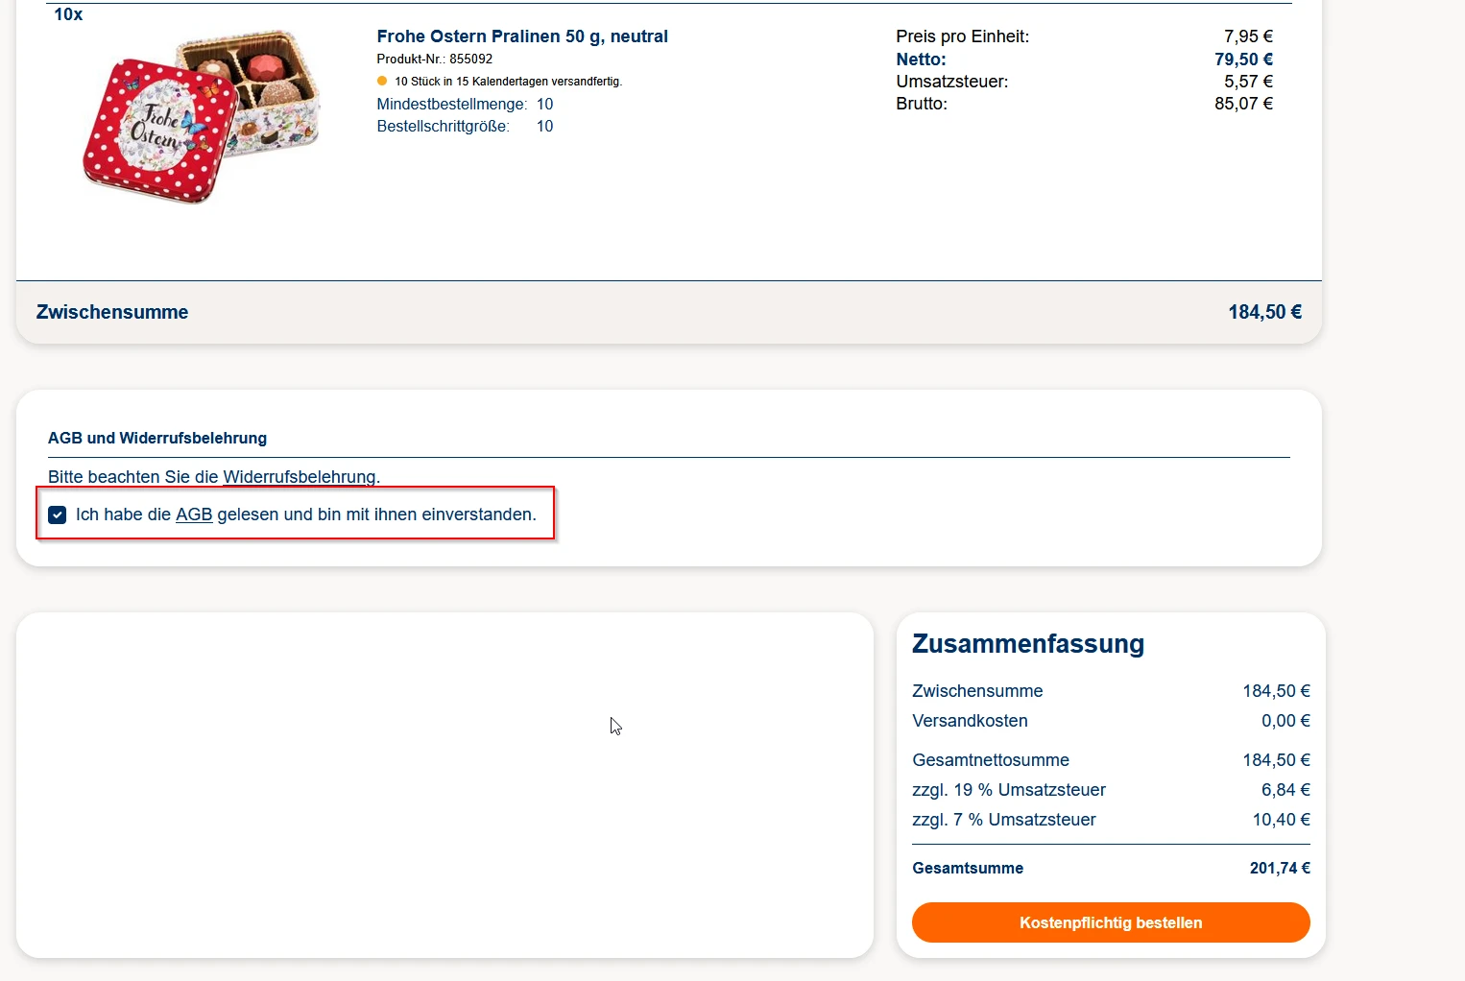The height and width of the screenshot is (981, 1465).
Task: Open the Frohe Ostern Pralinen product title
Action: pyautogui.click(x=521, y=36)
